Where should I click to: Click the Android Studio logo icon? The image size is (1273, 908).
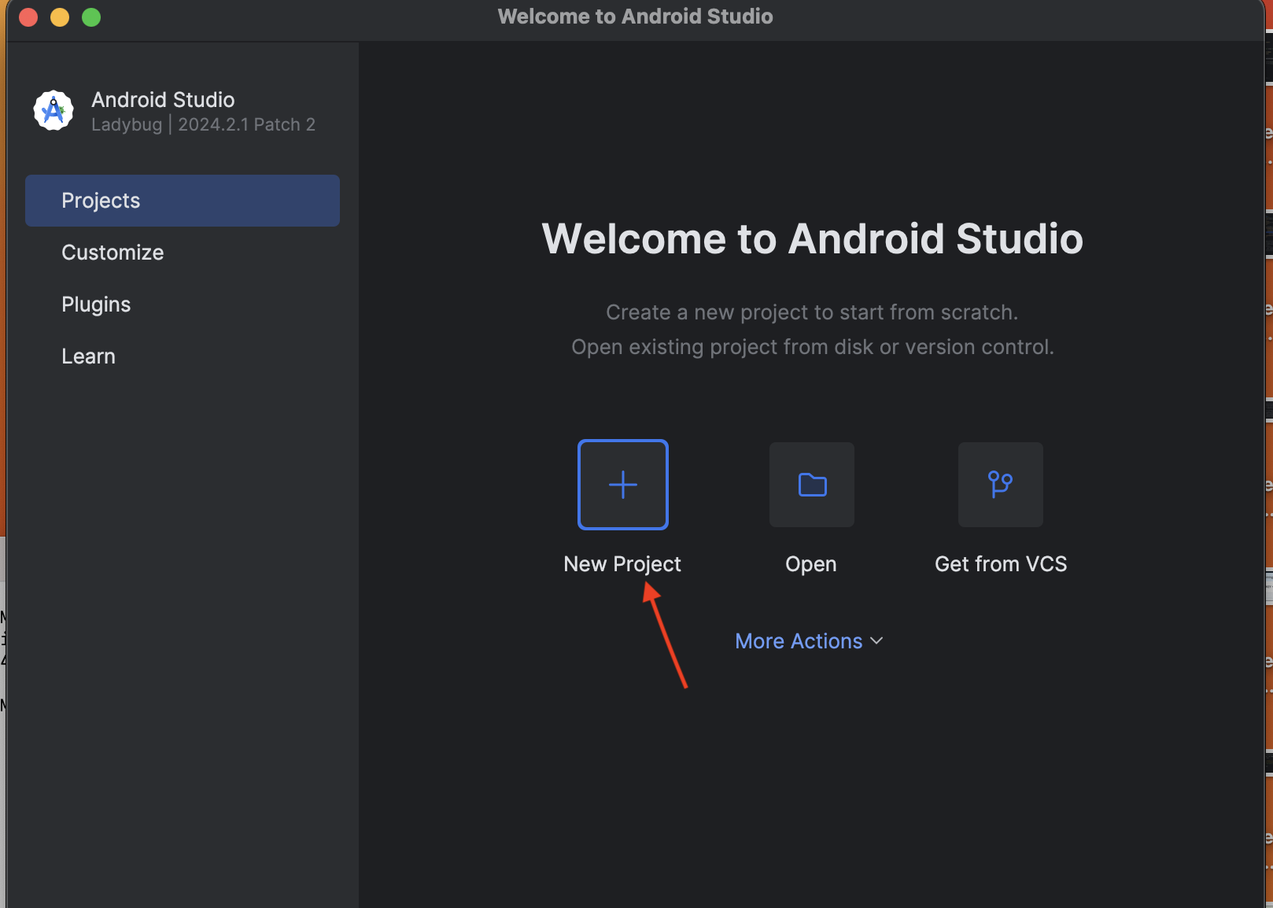(x=54, y=111)
